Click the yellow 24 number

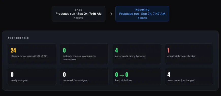tap(13, 51)
